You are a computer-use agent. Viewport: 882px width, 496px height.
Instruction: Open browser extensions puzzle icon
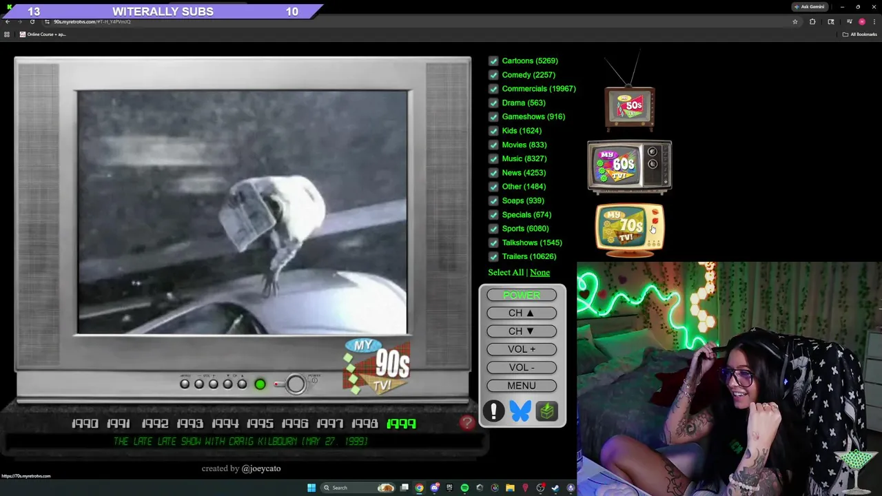coord(812,21)
